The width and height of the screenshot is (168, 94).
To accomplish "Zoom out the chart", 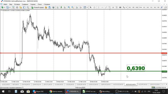I will 72,7.
